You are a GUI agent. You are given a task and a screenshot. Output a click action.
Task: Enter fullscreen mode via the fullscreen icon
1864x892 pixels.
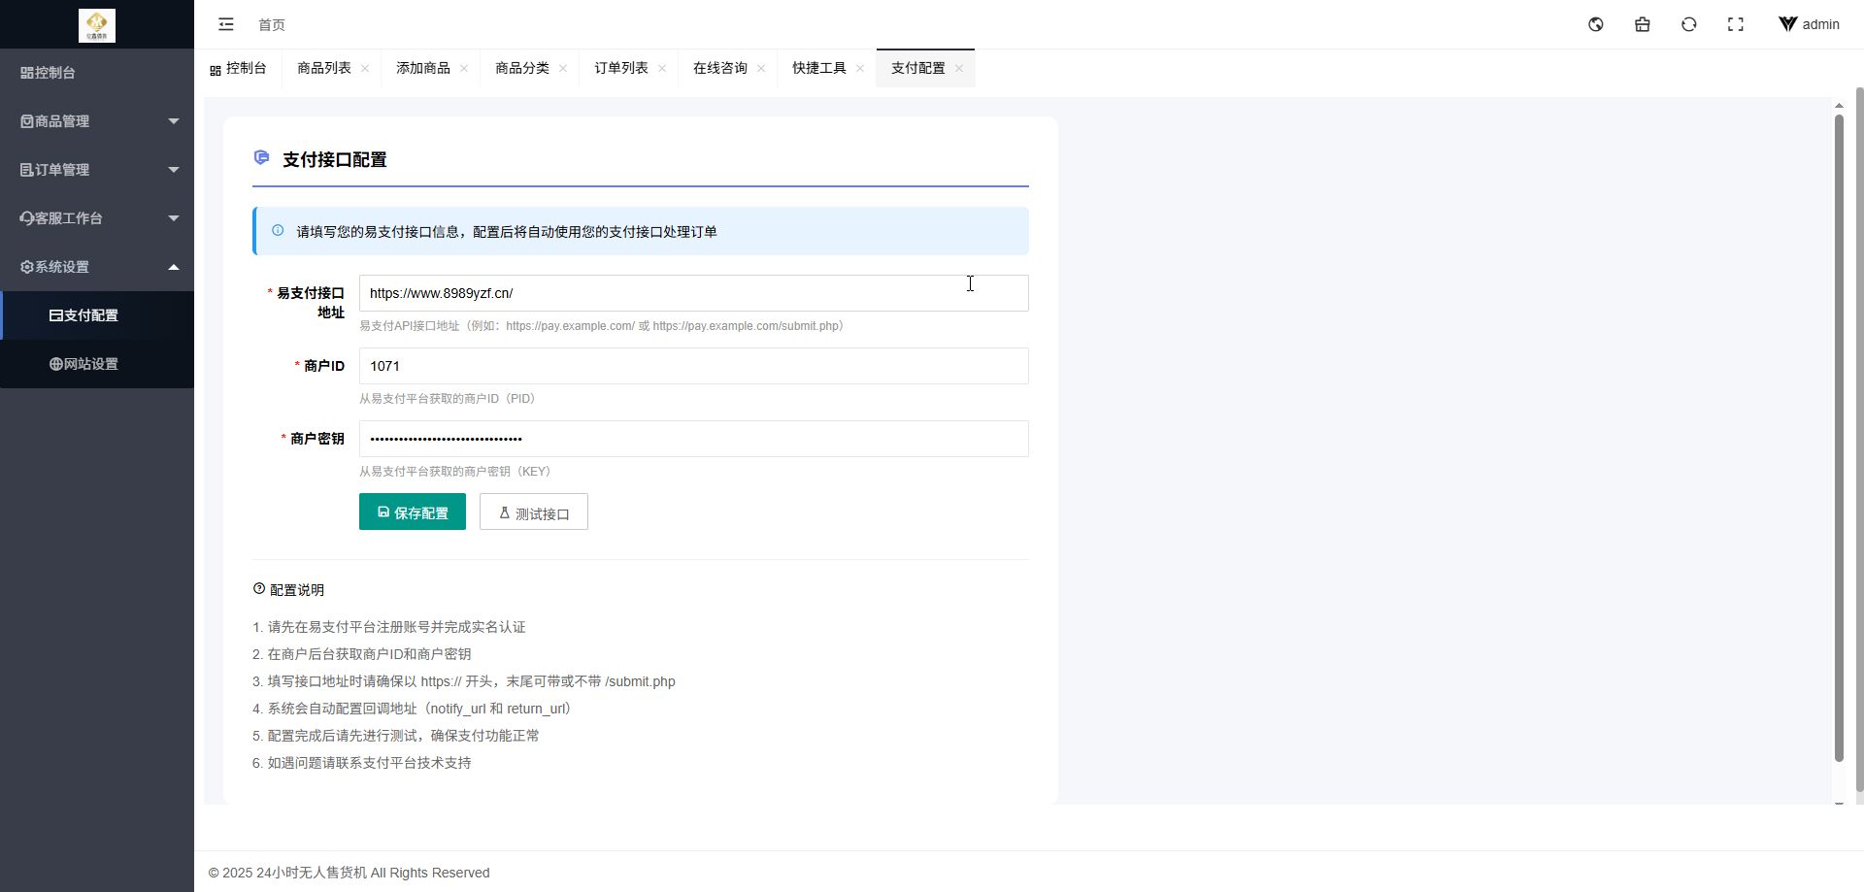[x=1736, y=24]
